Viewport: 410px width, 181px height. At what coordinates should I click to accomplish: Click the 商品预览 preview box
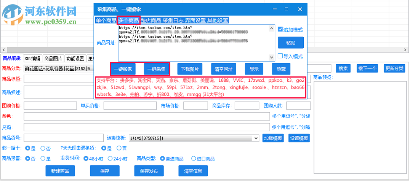(360, 127)
